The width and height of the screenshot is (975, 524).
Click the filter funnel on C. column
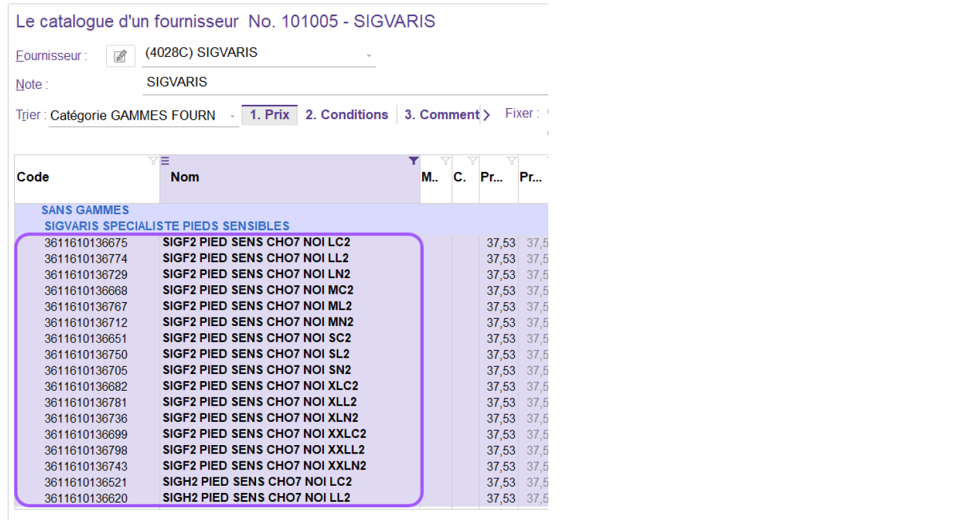click(x=472, y=161)
